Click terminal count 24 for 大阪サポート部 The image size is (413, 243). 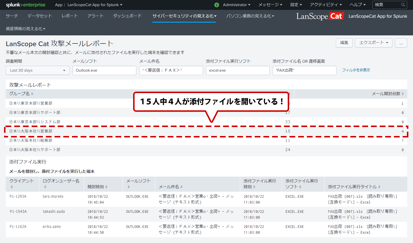tap(287, 150)
